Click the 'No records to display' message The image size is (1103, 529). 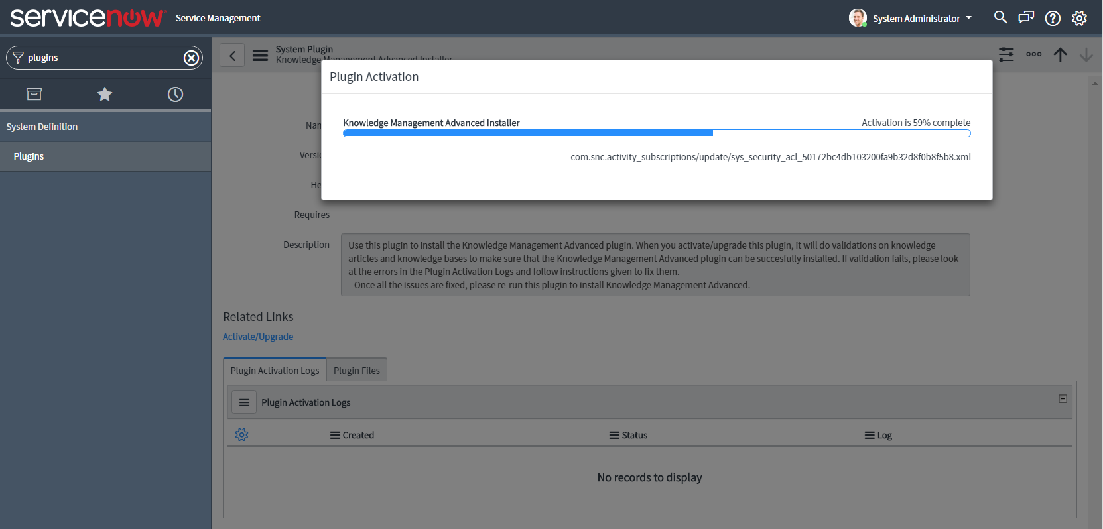pyautogui.click(x=650, y=477)
